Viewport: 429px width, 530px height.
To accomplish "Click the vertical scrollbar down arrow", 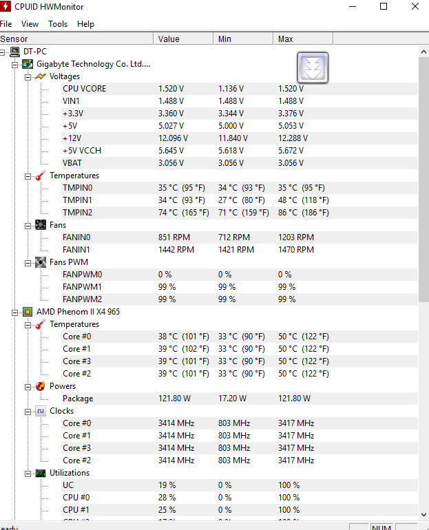I will [423, 513].
